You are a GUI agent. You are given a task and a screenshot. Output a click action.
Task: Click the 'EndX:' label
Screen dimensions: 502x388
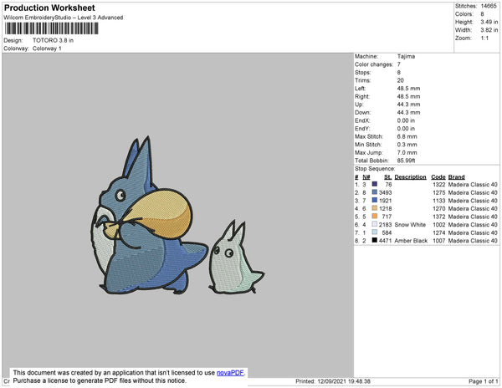tap(362, 120)
